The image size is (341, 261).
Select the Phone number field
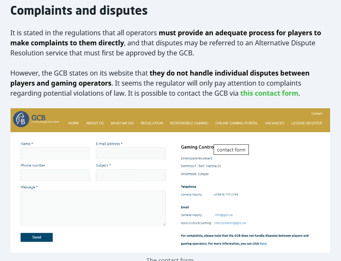55,175
